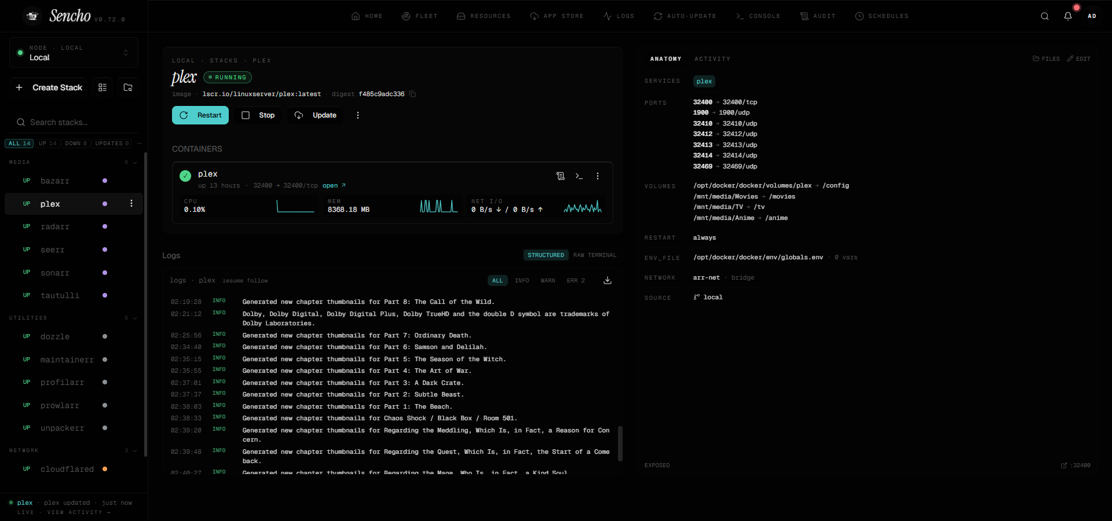Open the notifications bell
The width and height of the screenshot is (1112, 521).
(x=1067, y=16)
